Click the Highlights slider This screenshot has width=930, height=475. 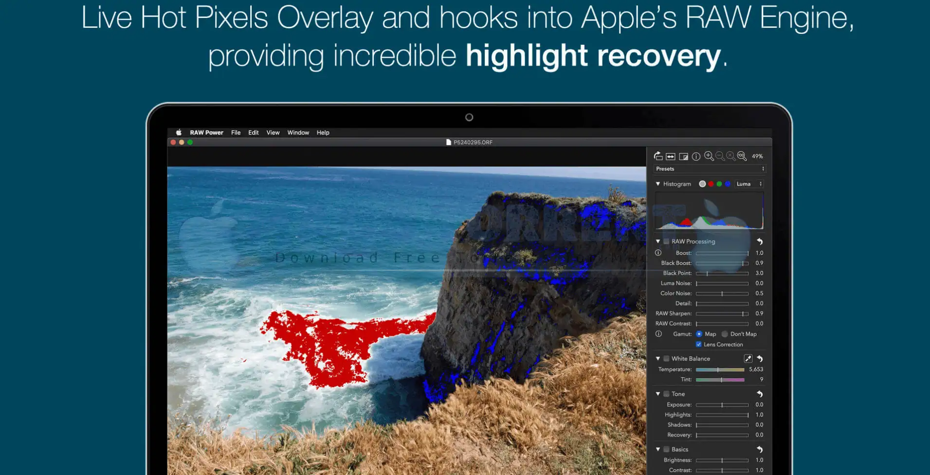722,415
